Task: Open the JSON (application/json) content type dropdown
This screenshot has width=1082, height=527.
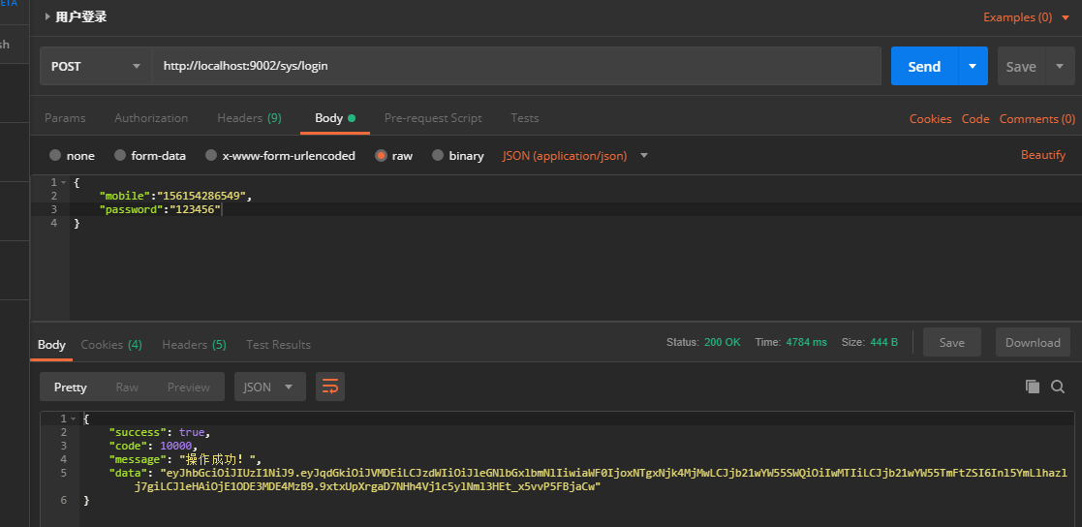Action: click(x=575, y=155)
